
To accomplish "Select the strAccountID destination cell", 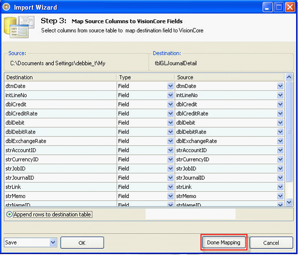I will click(61, 150).
